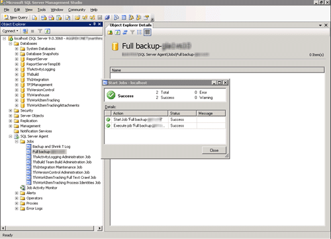
Task: Select the TfsBuild Team Build Administration Job
Action: 62,162
